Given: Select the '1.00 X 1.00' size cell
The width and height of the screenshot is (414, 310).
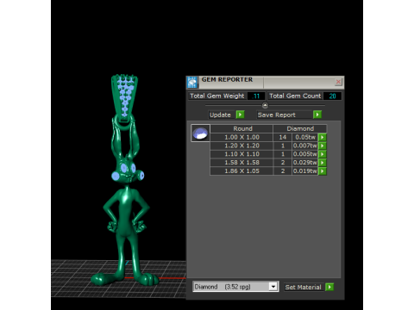Looking at the screenshot, I should click(241, 137).
